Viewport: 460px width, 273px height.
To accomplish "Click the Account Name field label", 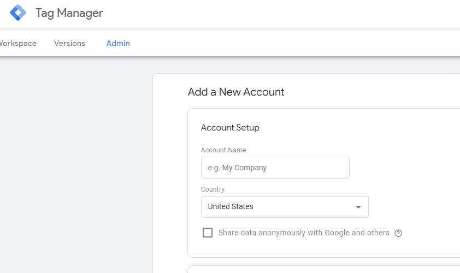I will tap(223, 150).
